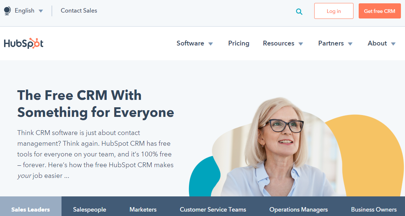
Task: Go to the Pricing page
Action: coord(239,43)
